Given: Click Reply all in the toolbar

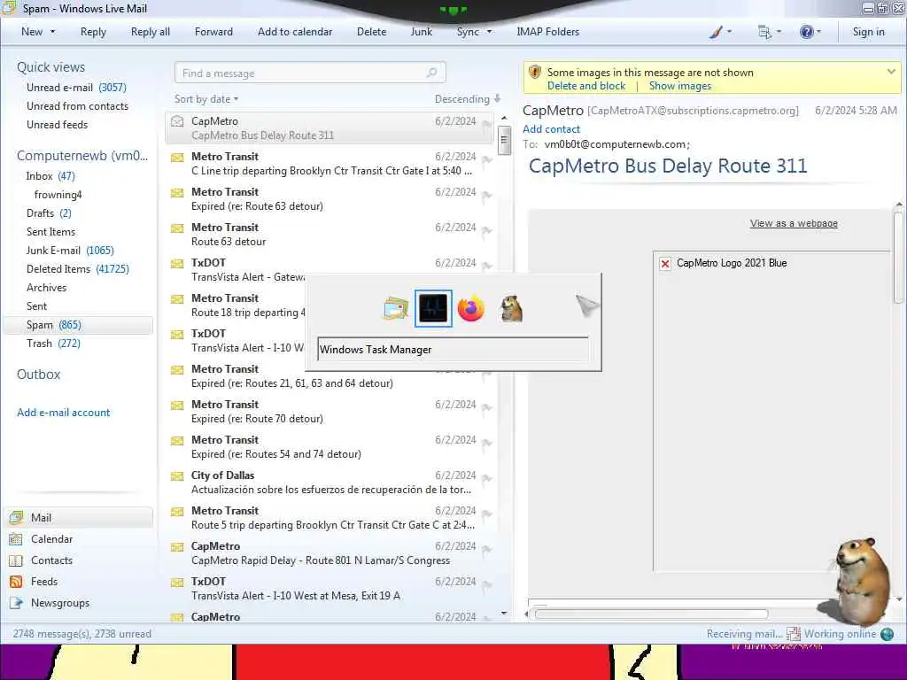Looking at the screenshot, I should 151,32.
